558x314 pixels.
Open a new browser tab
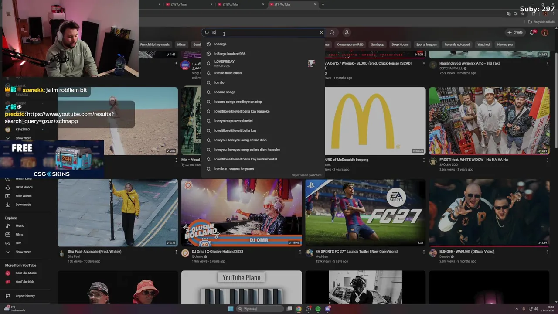323,4
